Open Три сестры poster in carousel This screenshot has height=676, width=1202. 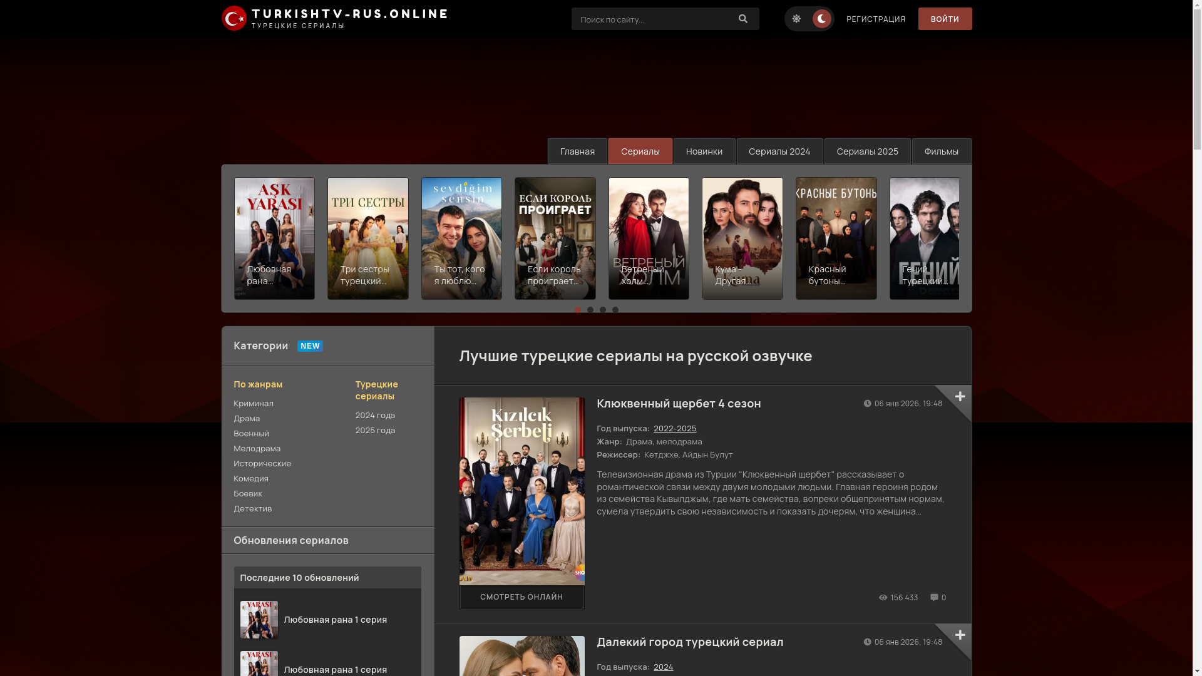[x=367, y=238]
